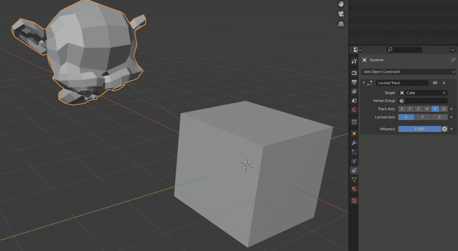Open the World properties tab

pos(354,110)
